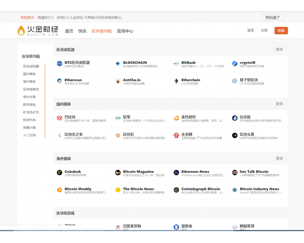304x243 pixels.
Task: Open the Etherscan title link
Action: coord(73,80)
